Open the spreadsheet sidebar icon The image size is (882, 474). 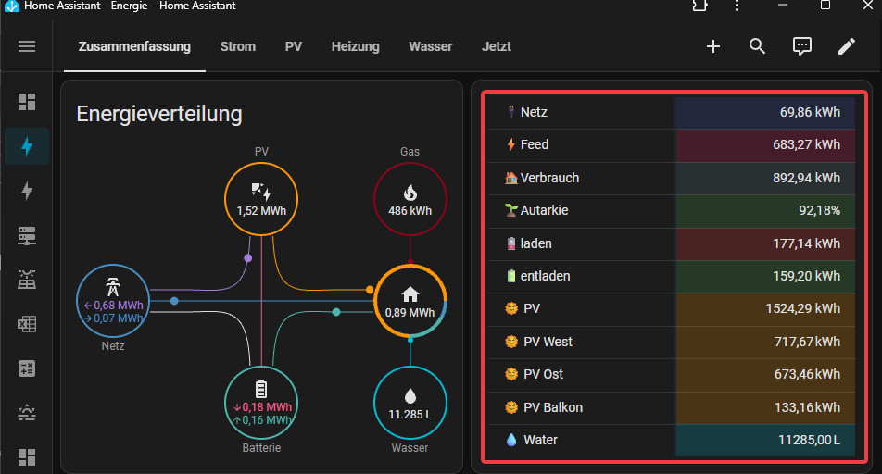click(27, 324)
